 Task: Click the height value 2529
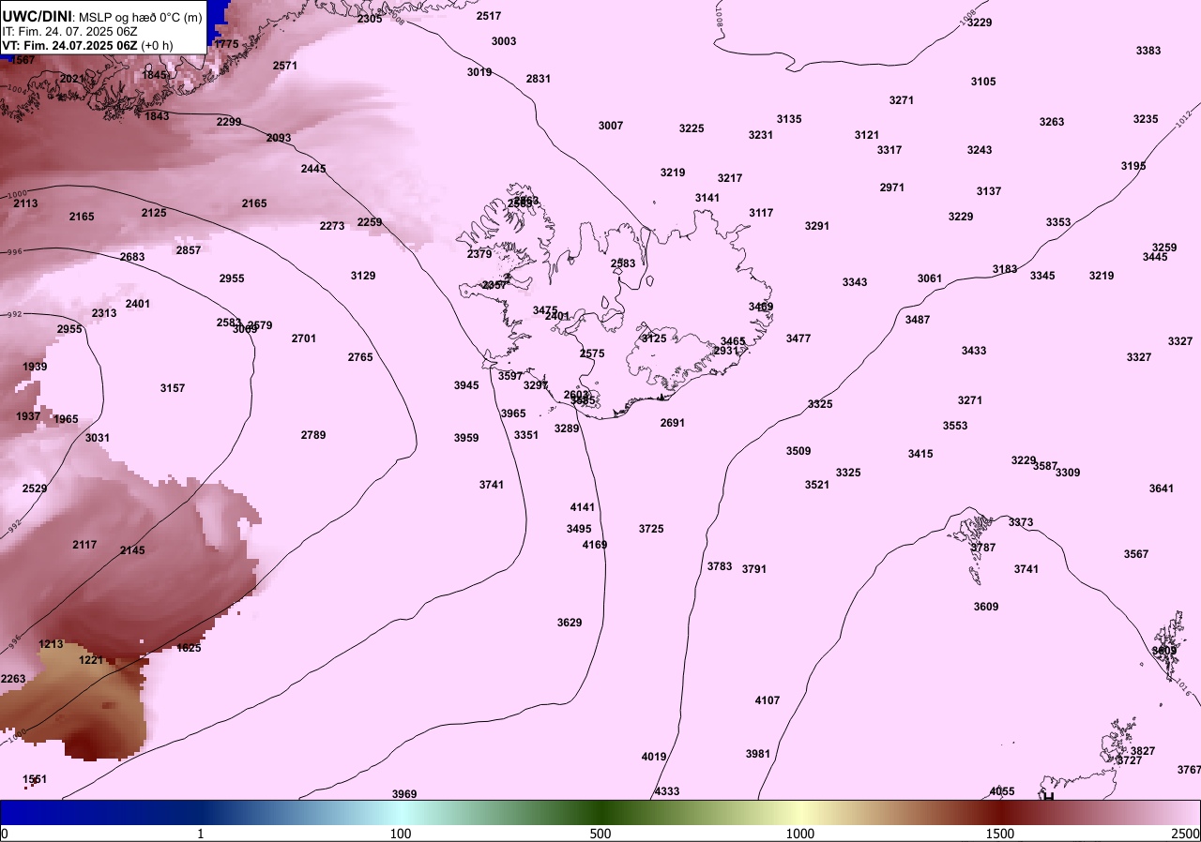pyautogui.click(x=35, y=489)
